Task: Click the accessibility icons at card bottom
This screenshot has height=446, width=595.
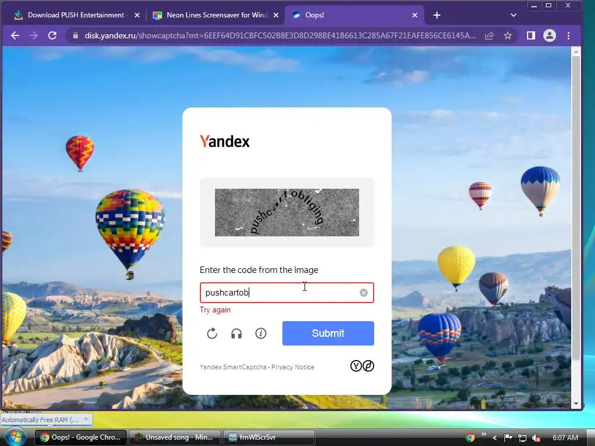Action: 362,366
